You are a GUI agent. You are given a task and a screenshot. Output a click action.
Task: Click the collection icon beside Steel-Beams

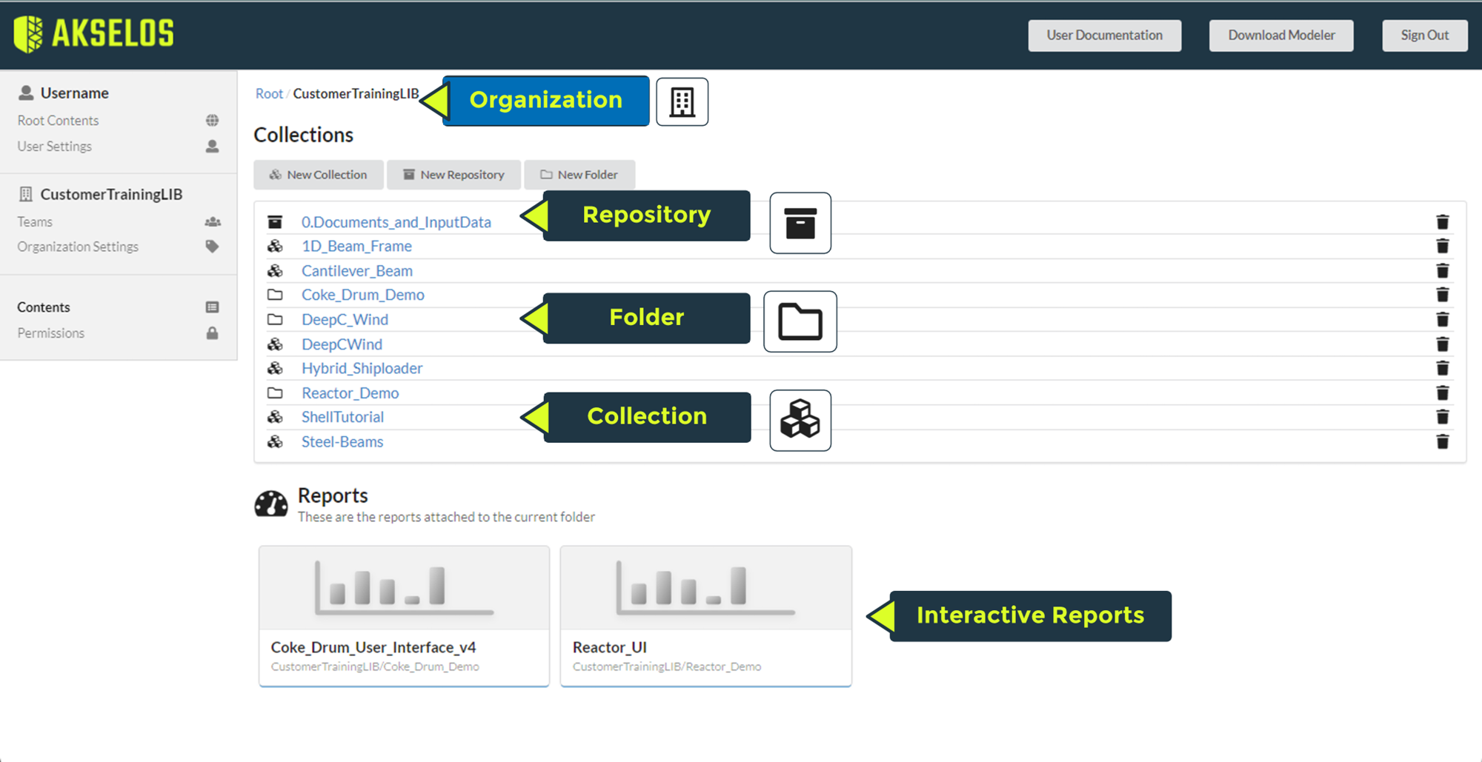click(275, 441)
